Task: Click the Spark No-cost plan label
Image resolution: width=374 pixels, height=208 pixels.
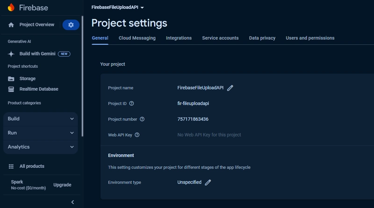Action: 28,185
